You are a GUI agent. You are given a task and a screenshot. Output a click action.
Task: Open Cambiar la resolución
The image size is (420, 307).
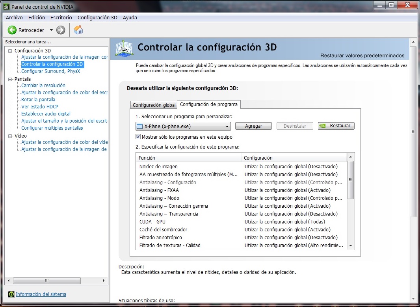pyautogui.click(x=43, y=86)
